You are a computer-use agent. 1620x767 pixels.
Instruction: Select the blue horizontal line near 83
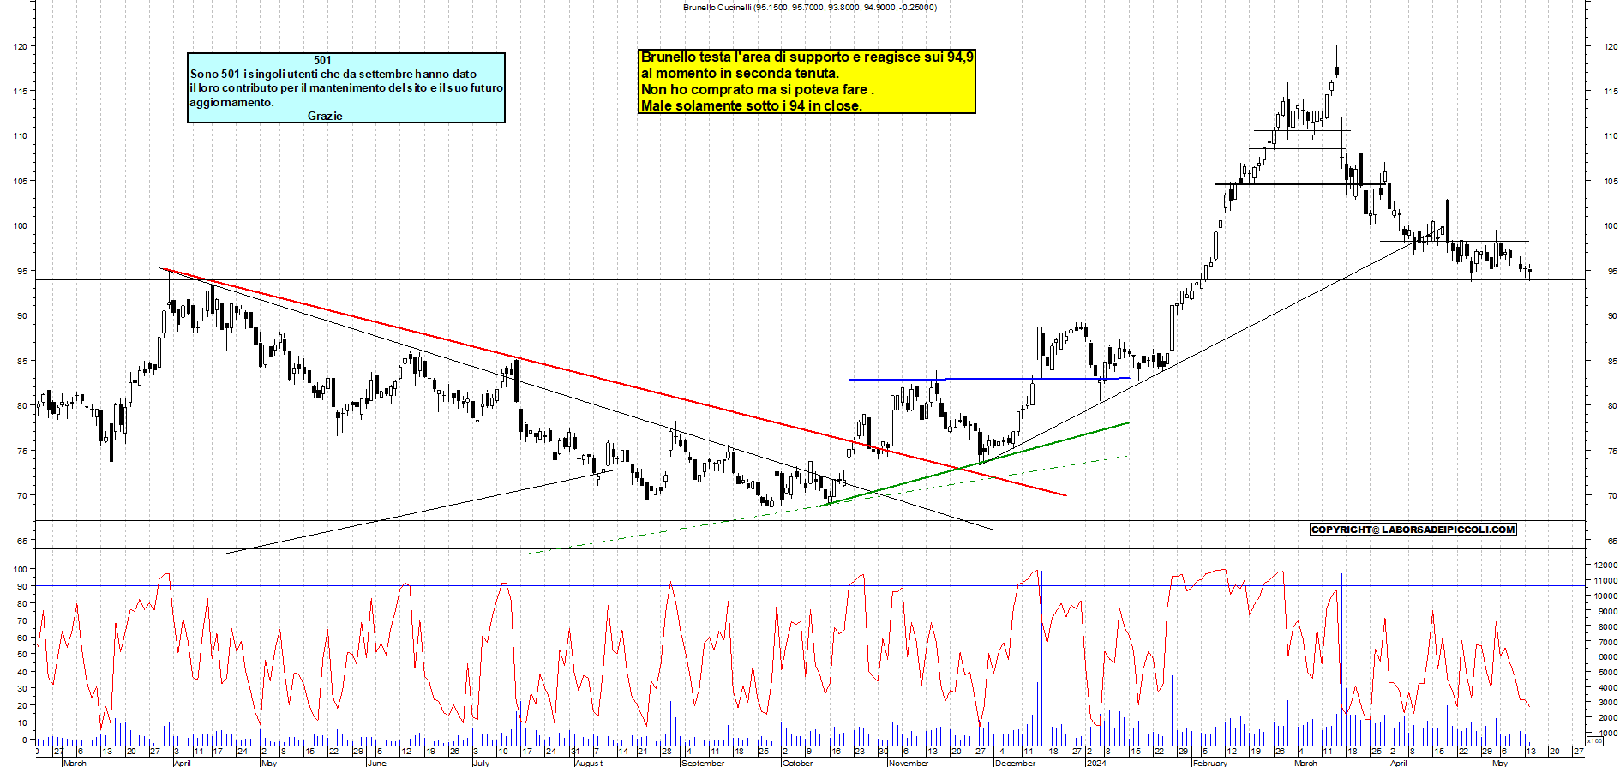point(989,379)
